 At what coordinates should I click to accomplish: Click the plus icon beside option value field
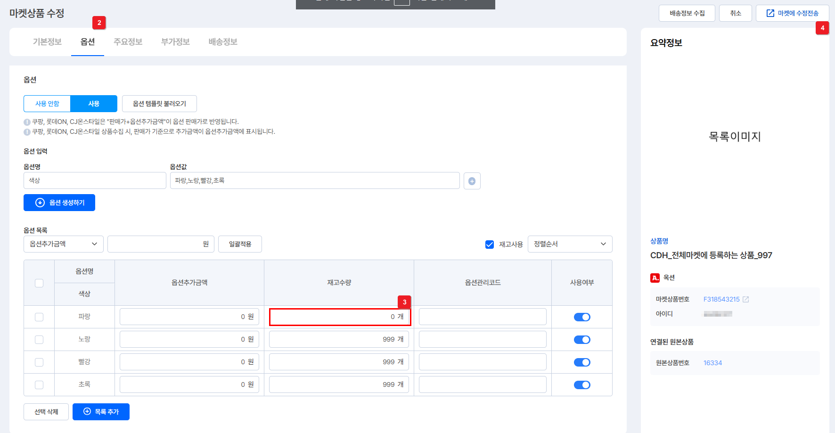[x=472, y=181]
